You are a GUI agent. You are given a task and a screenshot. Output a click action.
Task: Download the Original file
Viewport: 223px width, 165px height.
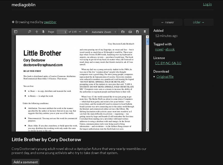pyautogui.click(x=165, y=77)
